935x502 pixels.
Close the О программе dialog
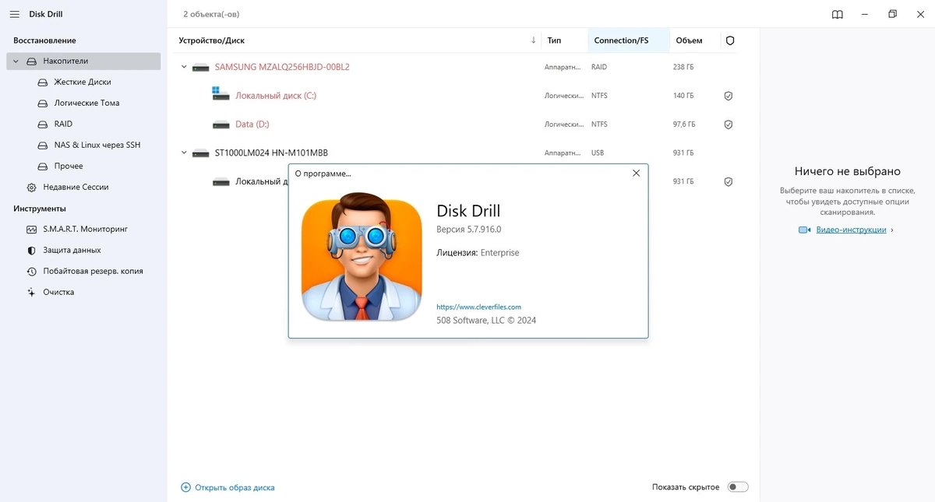click(637, 174)
